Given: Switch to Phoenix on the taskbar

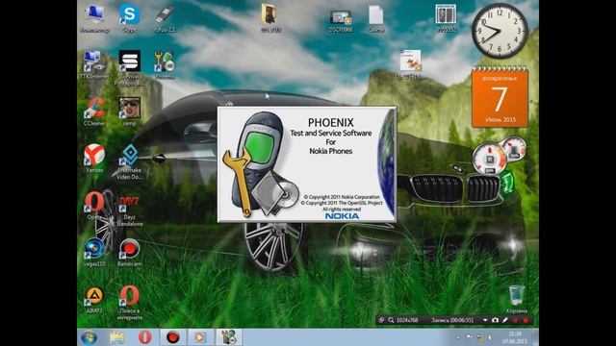Looking at the screenshot, I should tap(229, 337).
